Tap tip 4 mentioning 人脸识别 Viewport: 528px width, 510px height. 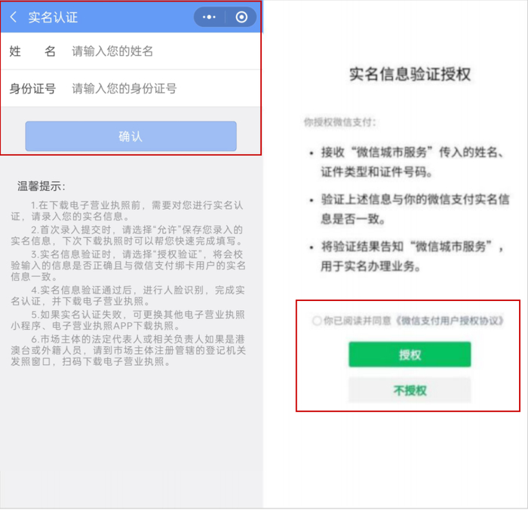point(128,296)
